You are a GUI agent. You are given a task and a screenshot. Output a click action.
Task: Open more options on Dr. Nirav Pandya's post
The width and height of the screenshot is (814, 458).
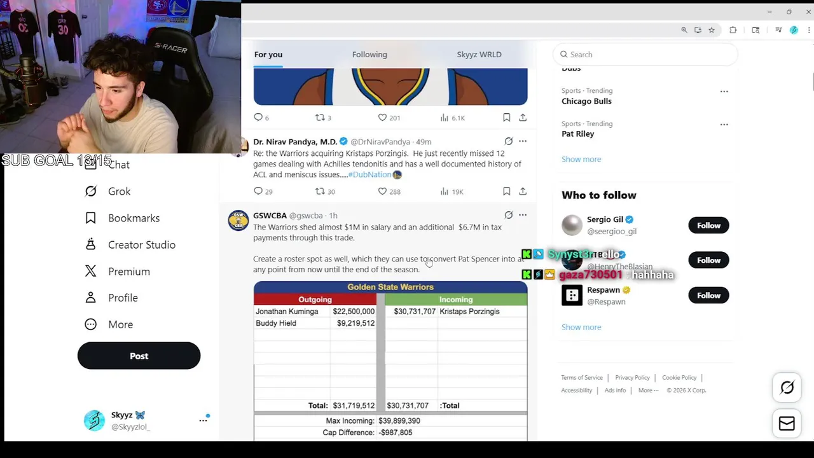tap(523, 141)
